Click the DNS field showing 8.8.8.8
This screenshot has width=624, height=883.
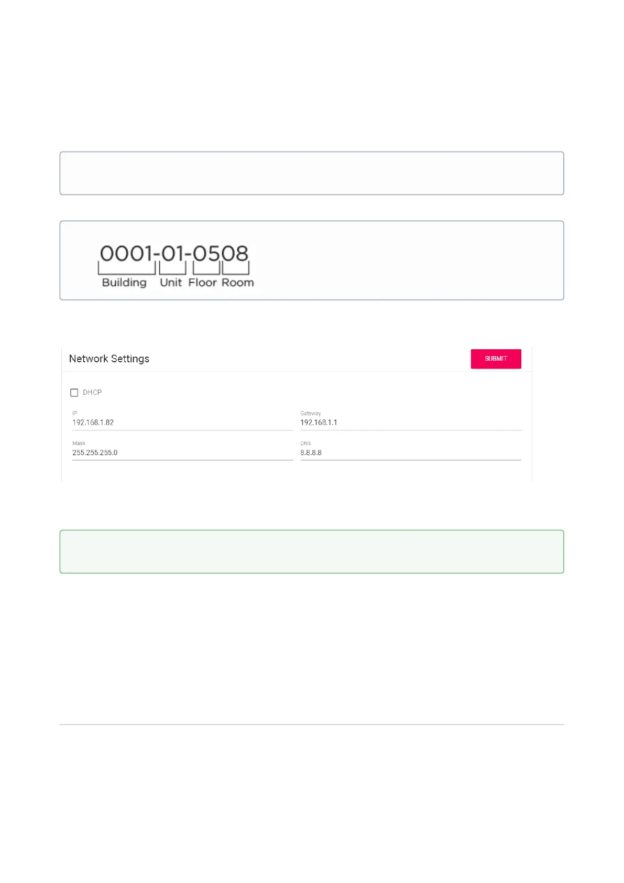click(x=410, y=453)
